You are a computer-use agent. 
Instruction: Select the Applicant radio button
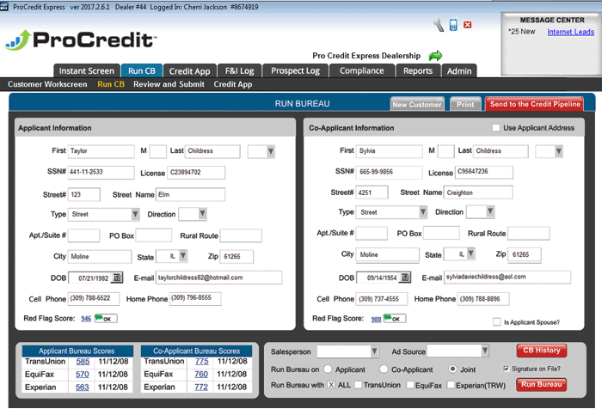point(328,369)
